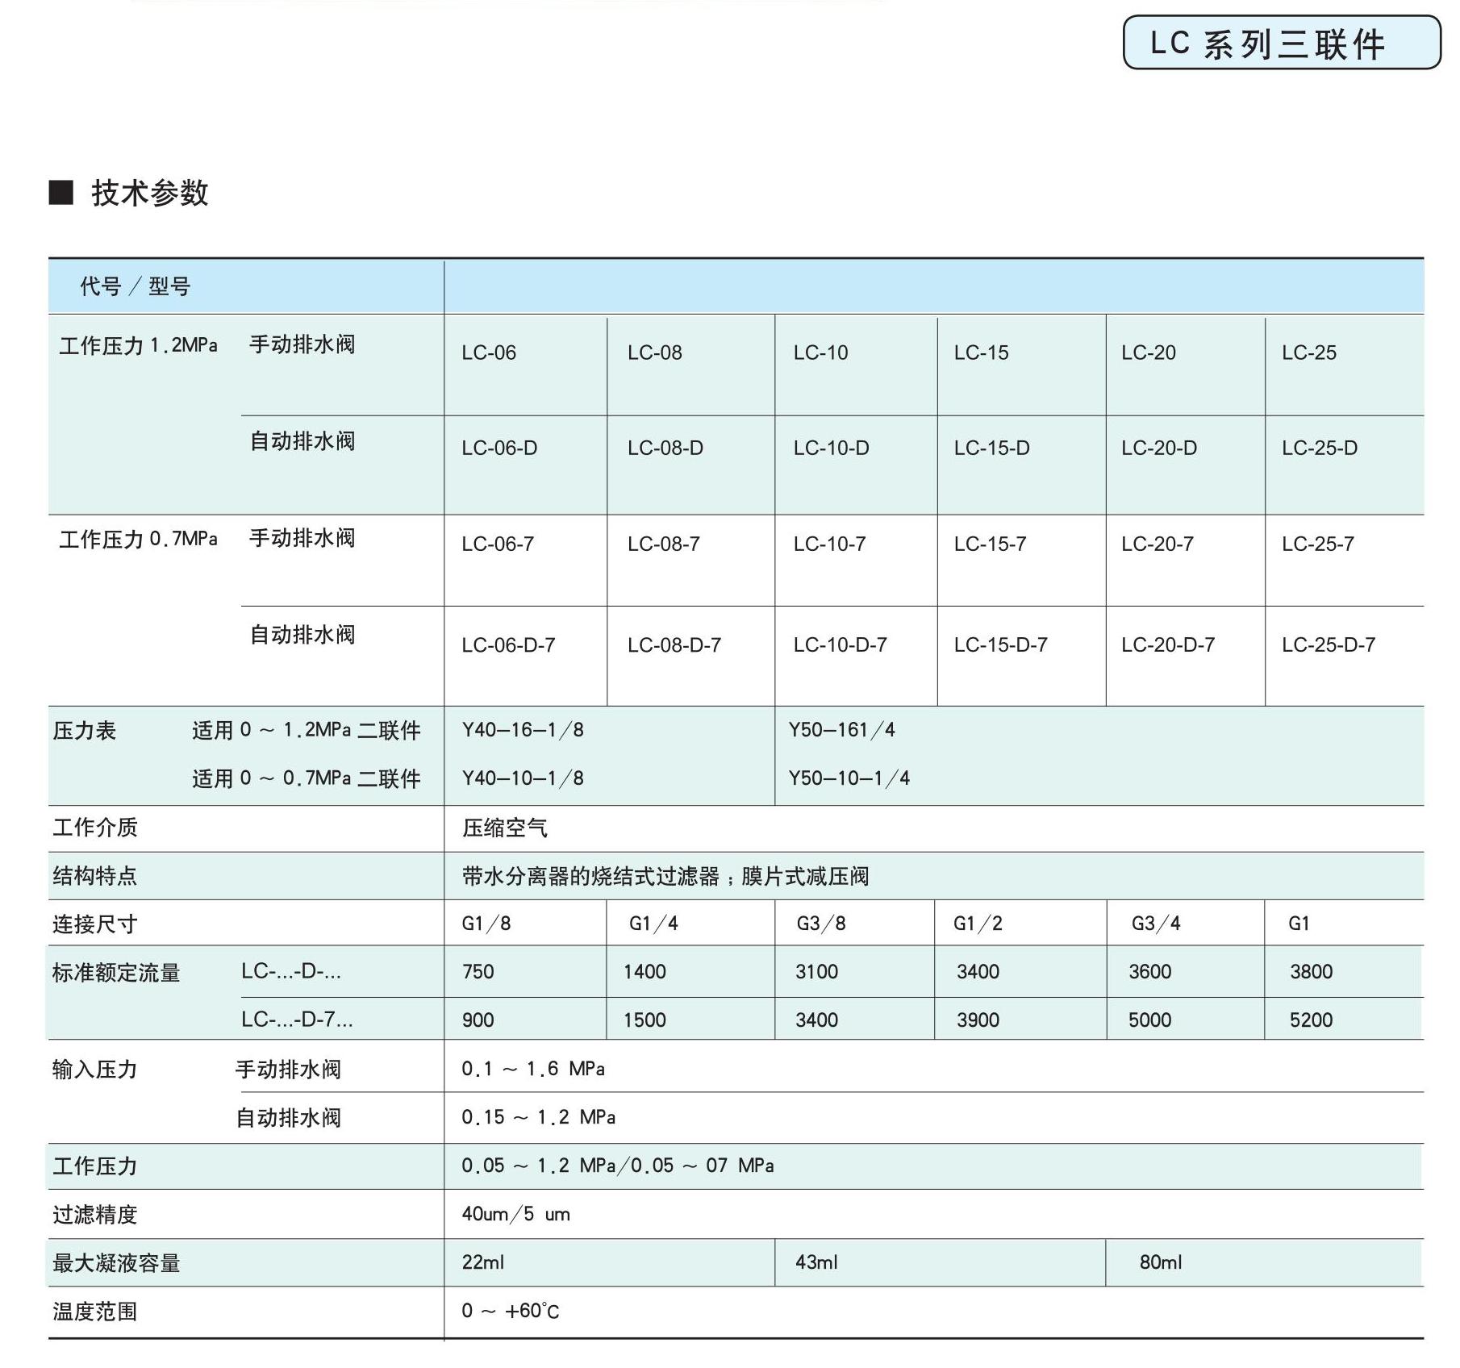This screenshot has height=1368, width=1460.
Task: Click the flow value 3600
Action: point(1149,972)
